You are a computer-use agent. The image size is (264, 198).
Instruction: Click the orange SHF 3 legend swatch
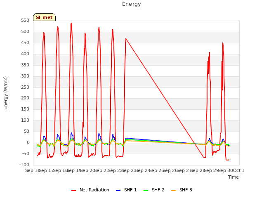(x=173, y=191)
